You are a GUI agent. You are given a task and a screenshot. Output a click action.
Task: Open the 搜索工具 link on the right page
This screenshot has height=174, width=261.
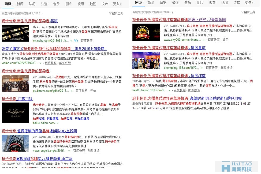tap(249, 12)
